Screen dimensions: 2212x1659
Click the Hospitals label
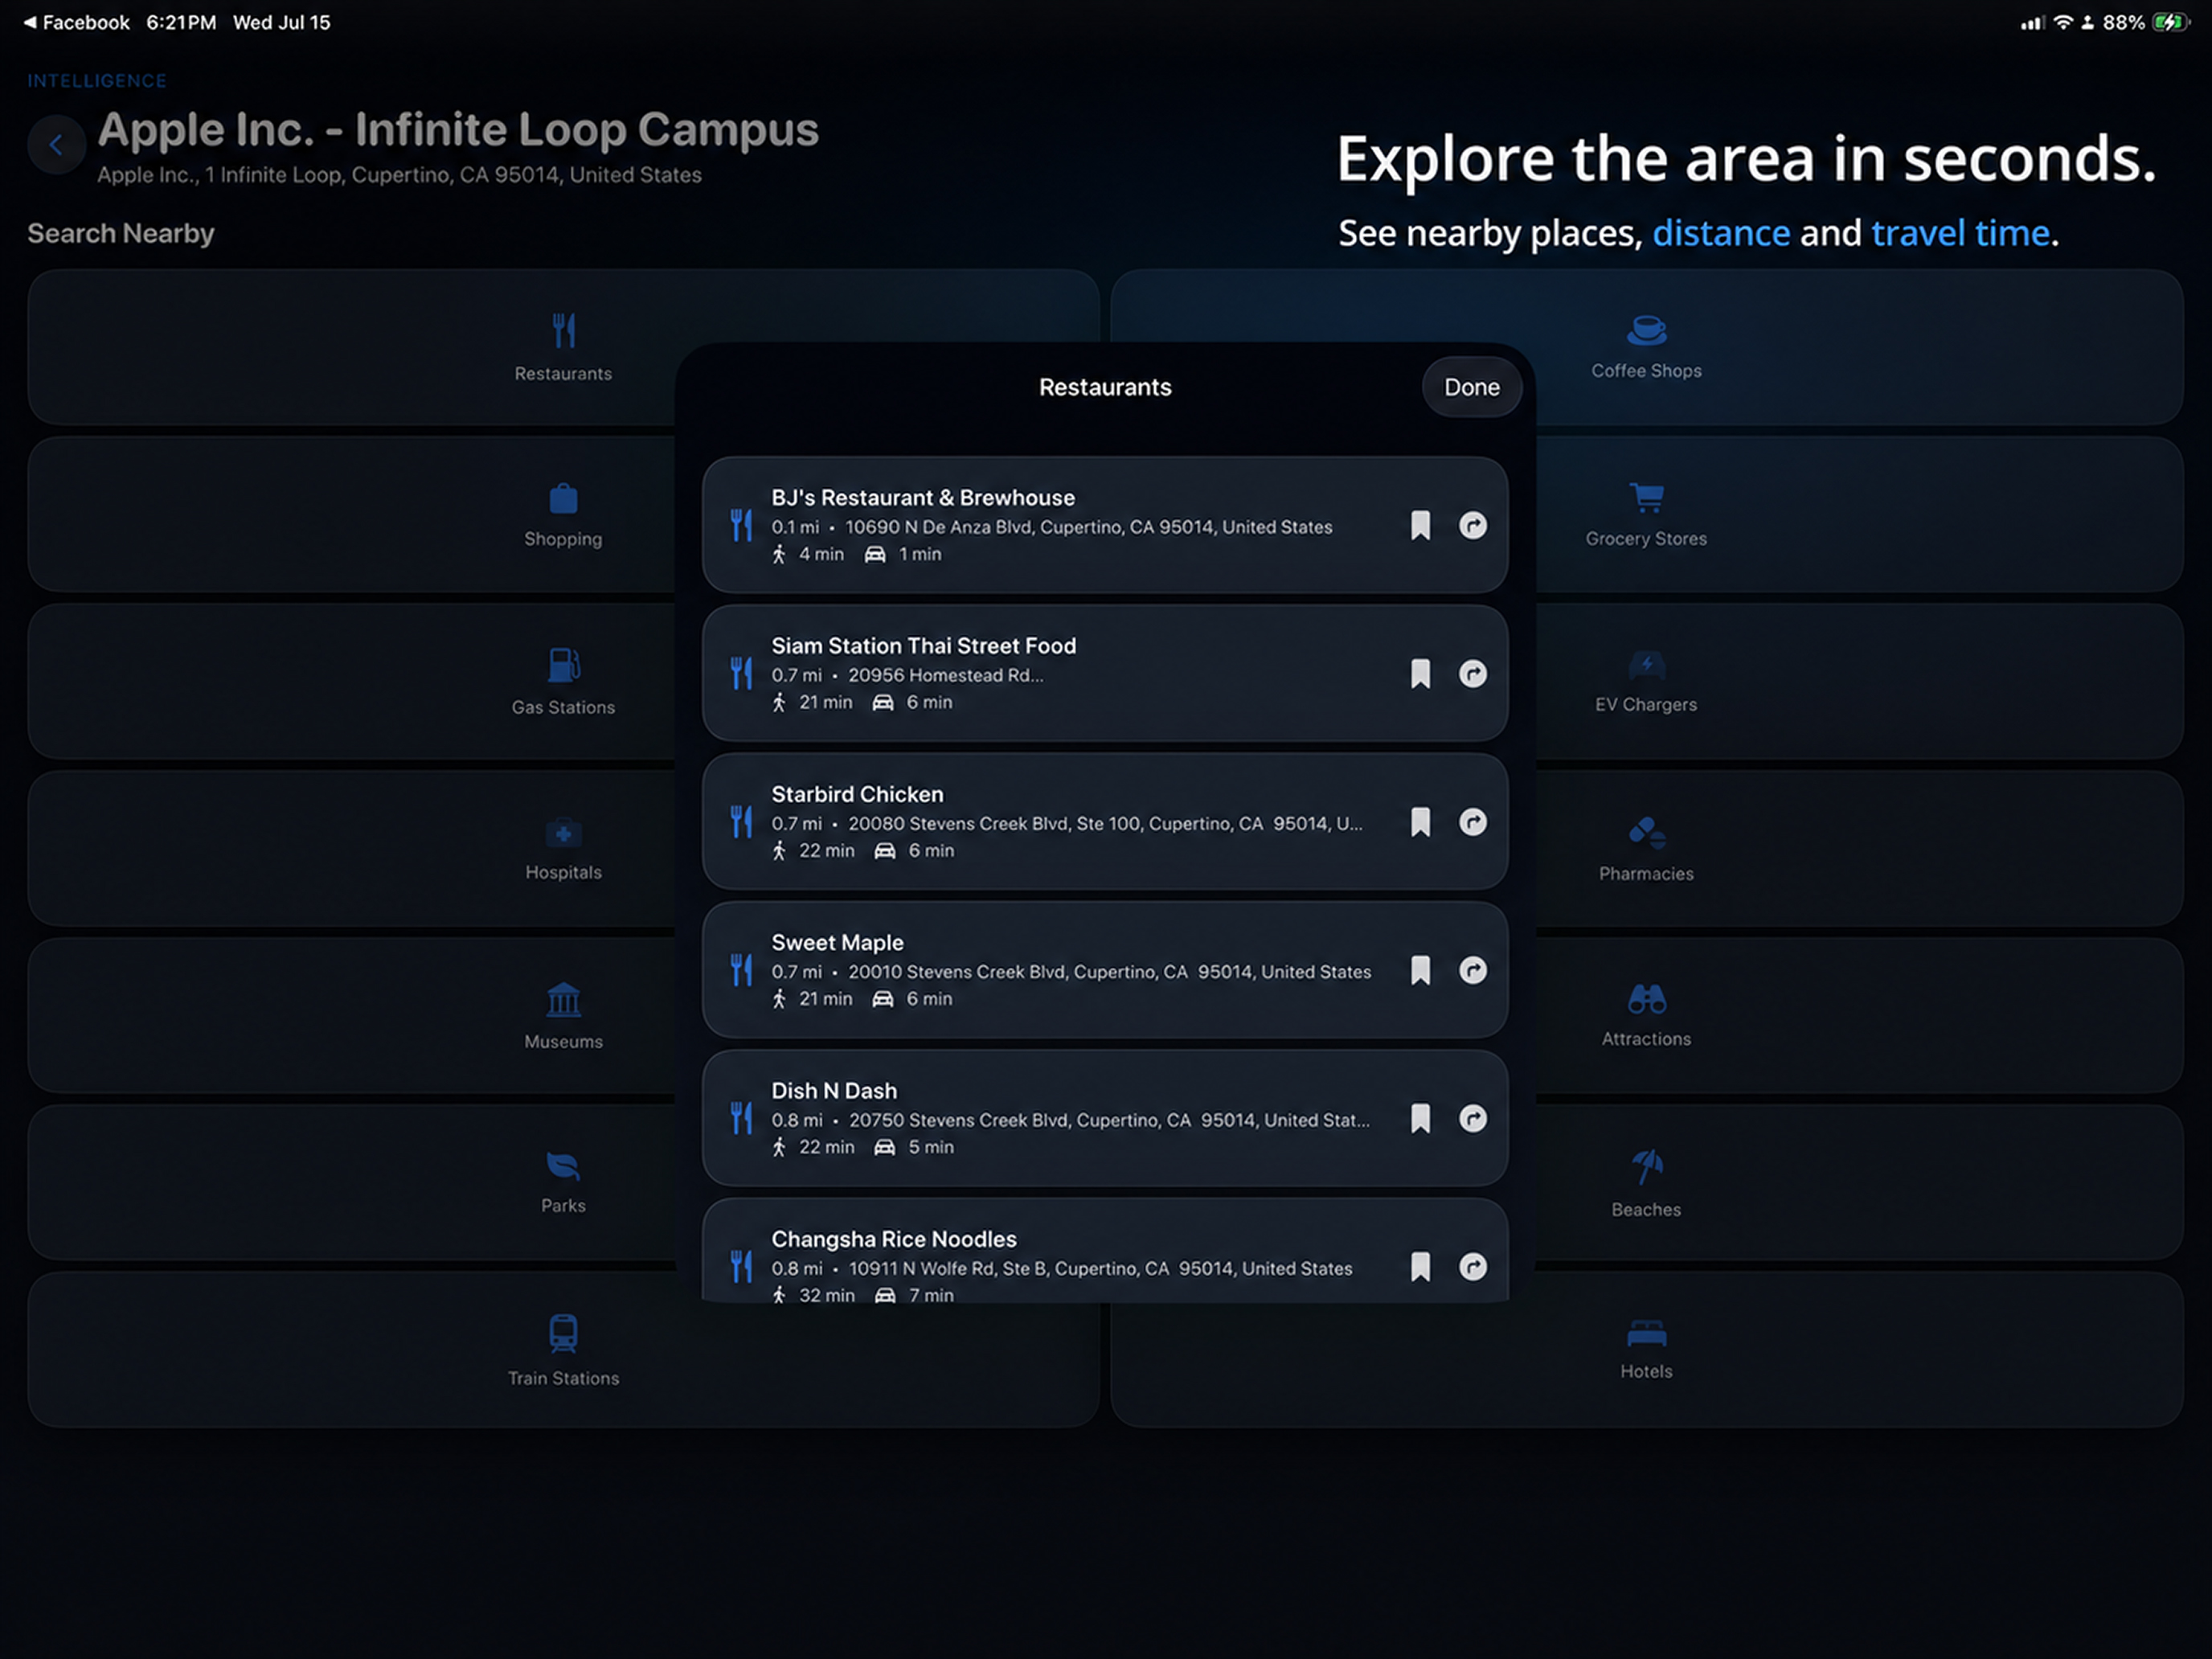(x=564, y=873)
